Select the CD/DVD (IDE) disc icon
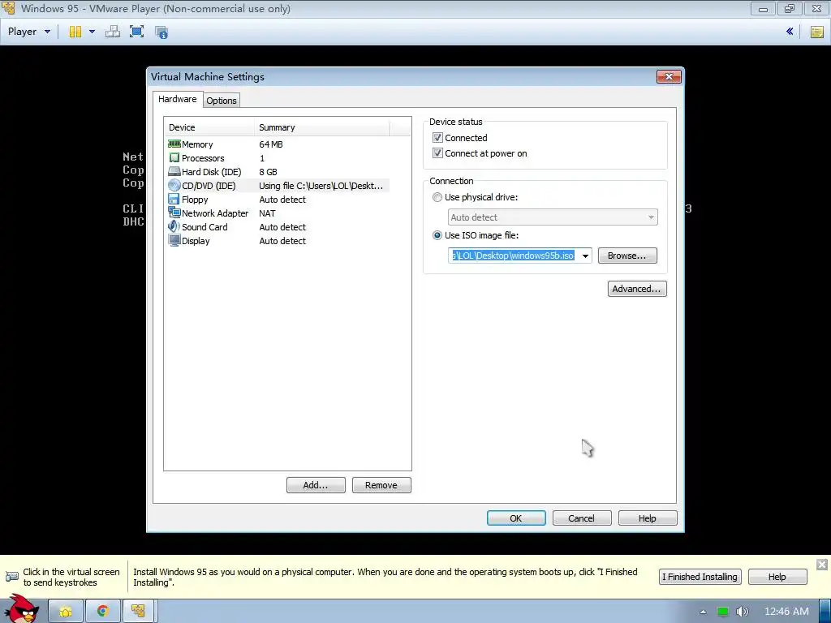The width and height of the screenshot is (831, 623). (174, 186)
